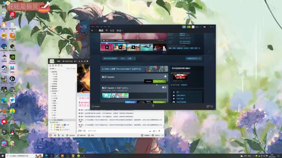Click the Steam page vertical scrollbar
This screenshot has width=282, height=158.
click(x=215, y=41)
